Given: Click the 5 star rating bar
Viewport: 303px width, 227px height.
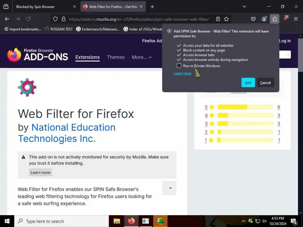Looking at the screenshot, I should pyautogui.click(x=245, y=107).
